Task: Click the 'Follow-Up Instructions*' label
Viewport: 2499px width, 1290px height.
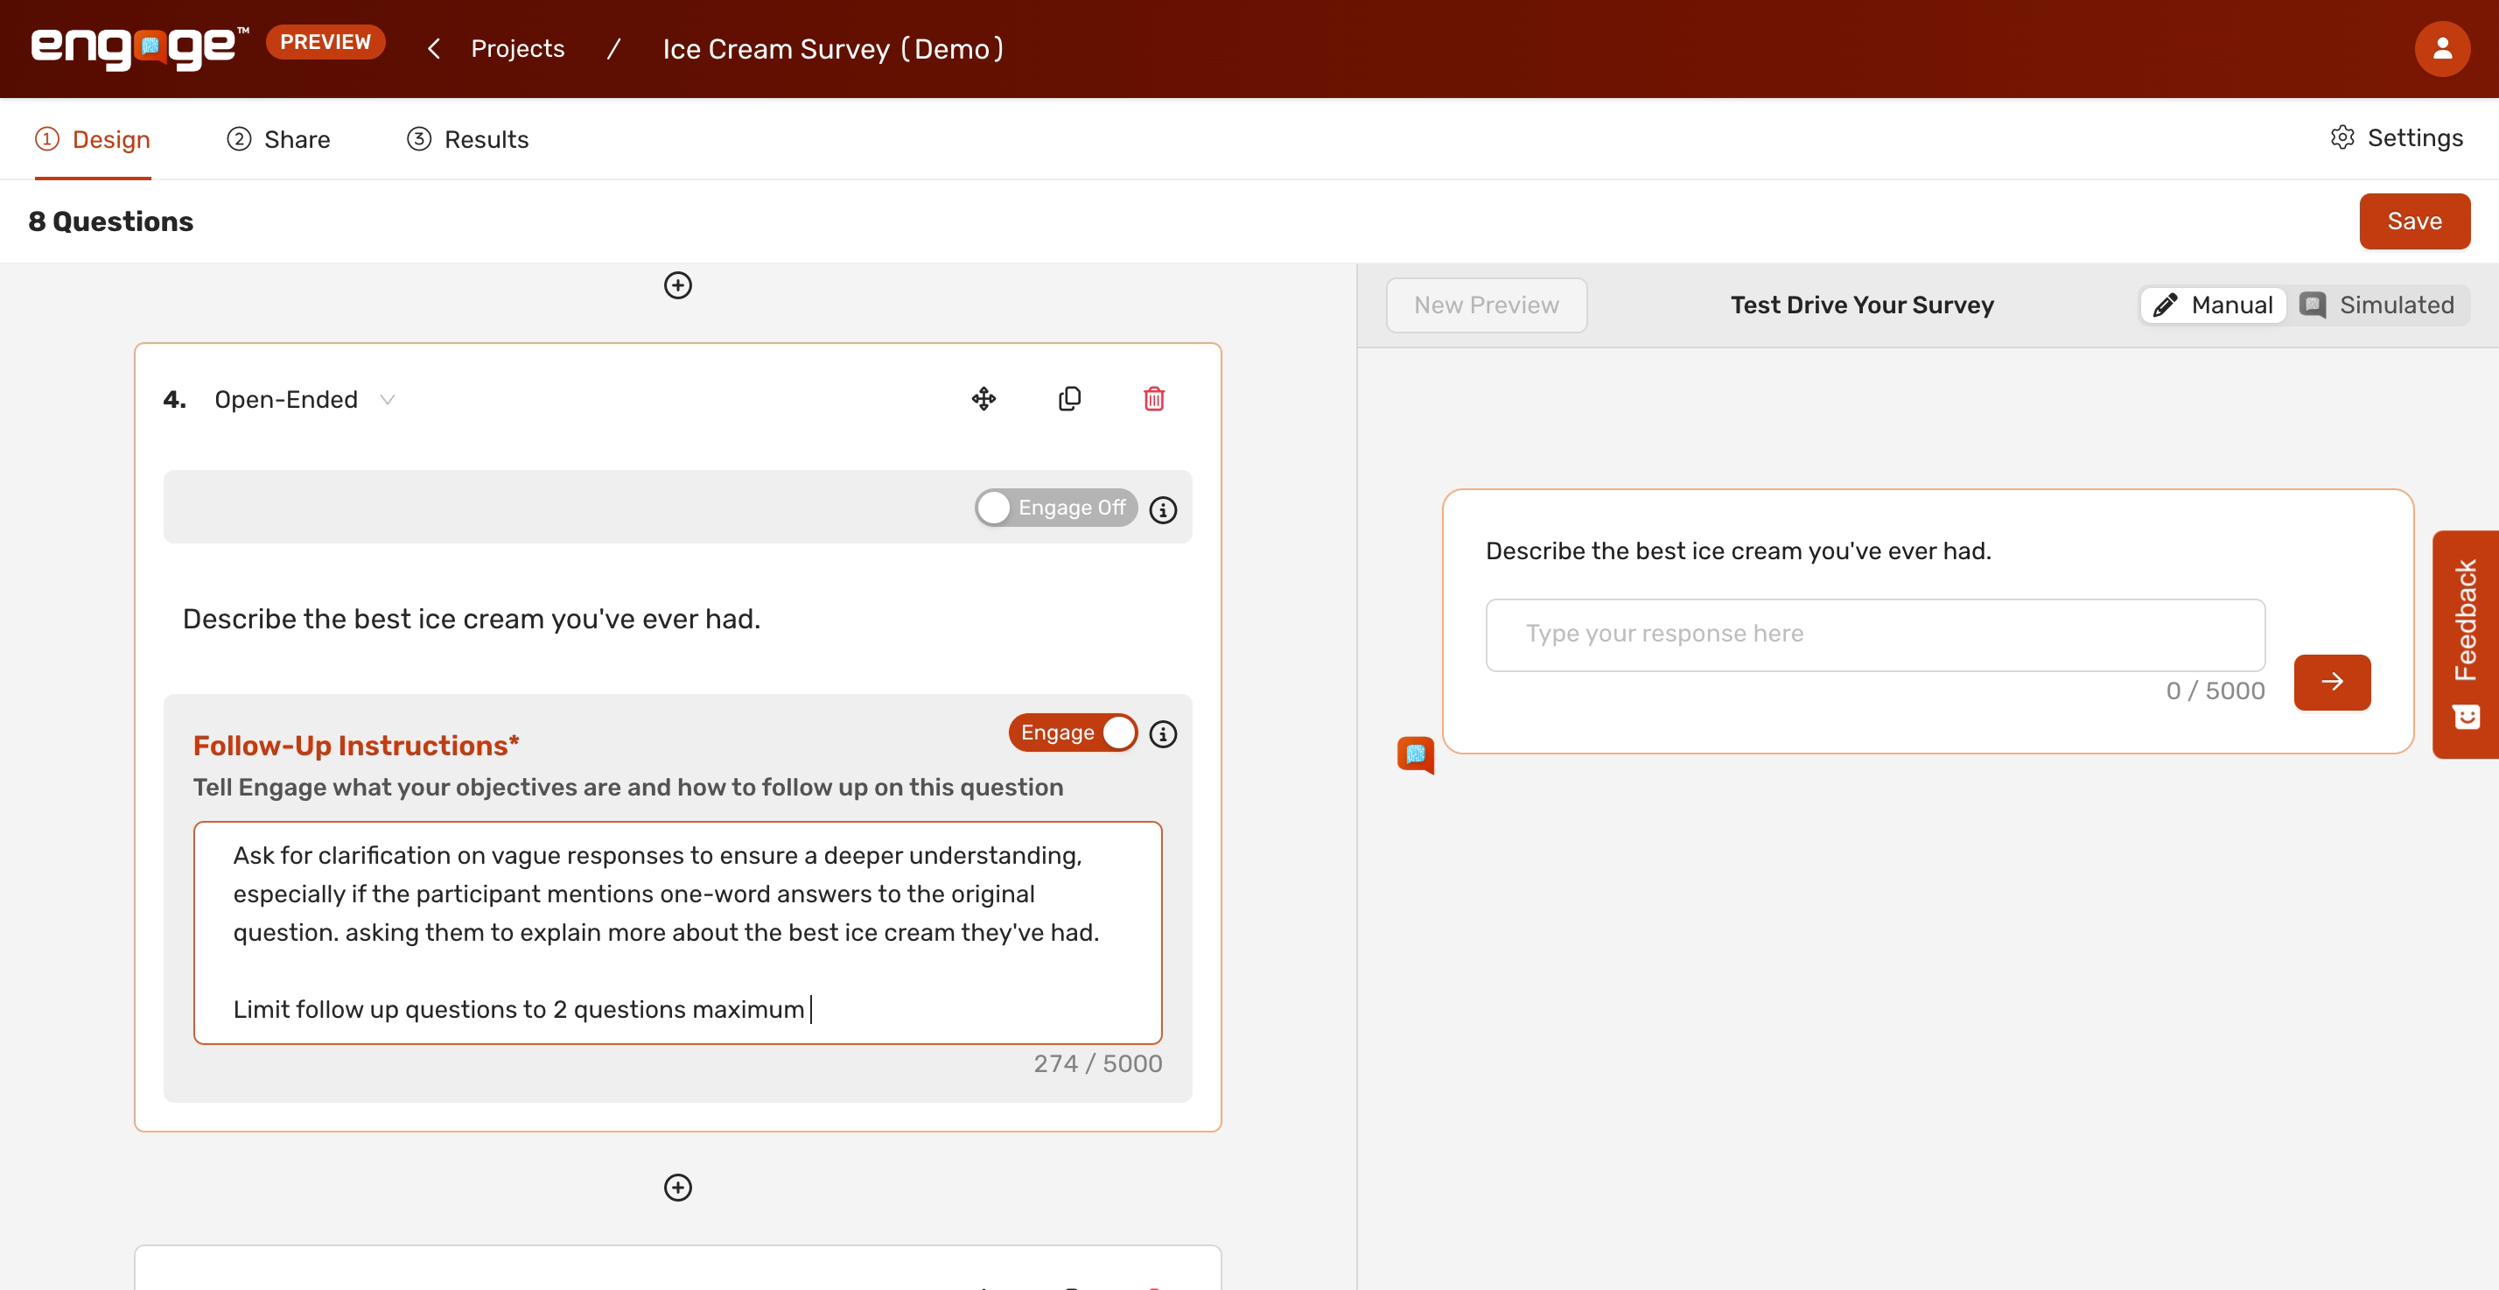Action: pos(356,746)
